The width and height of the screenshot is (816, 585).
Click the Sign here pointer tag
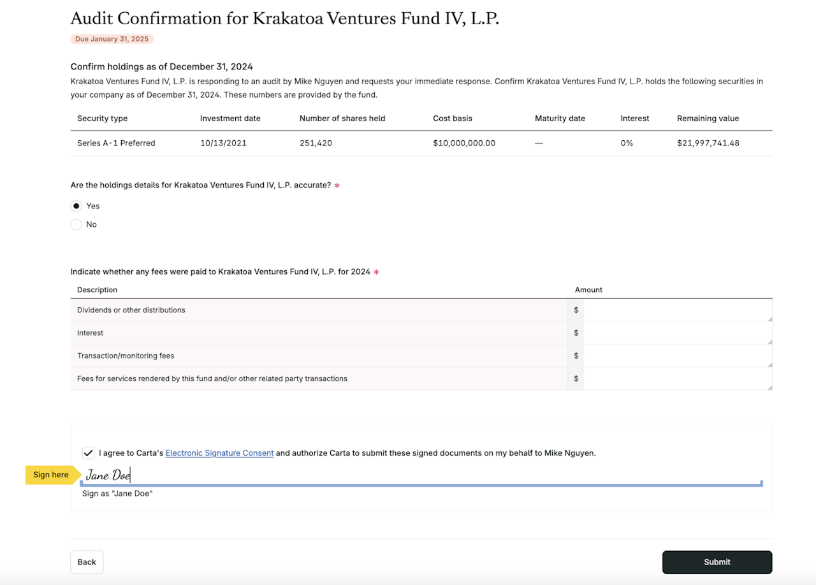tap(50, 475)
